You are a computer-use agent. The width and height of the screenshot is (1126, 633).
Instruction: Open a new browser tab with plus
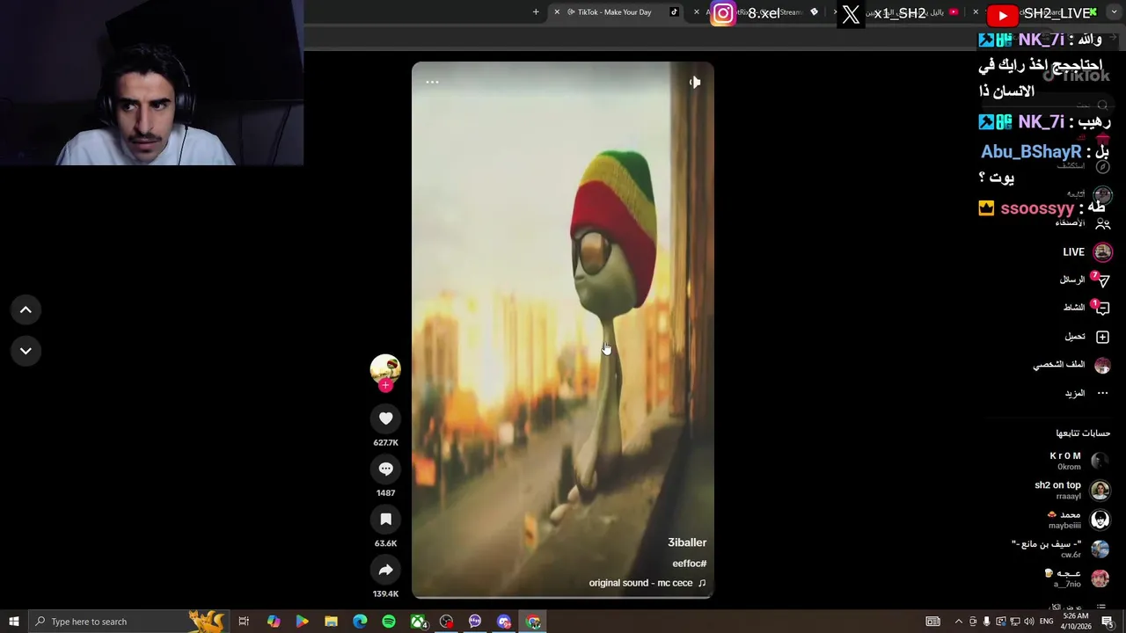(x=536, y=12)
